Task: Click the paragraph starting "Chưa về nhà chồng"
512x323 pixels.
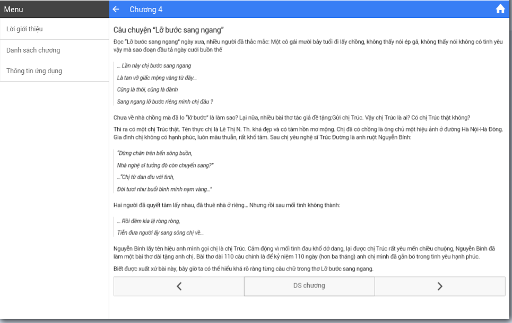Action: tap(292, 117)
